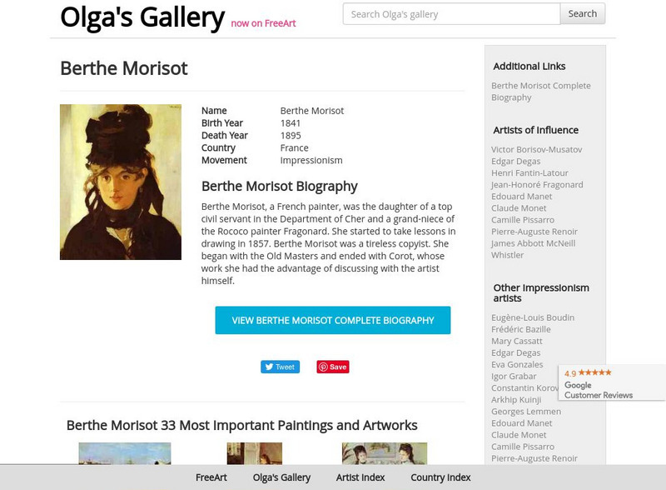Viewport: 666px width, 490px height.
Task: View Berthe Morisot complete biography button
Action: pos(333,320)
